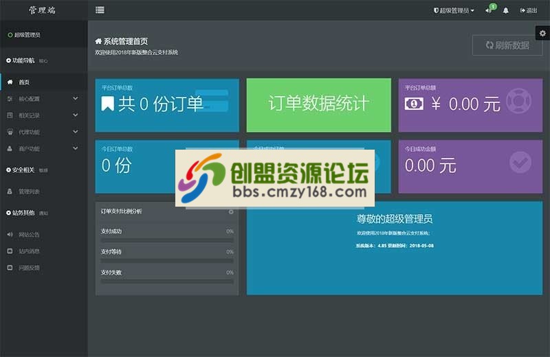Viewport: 550px width, 357px height.
Task: Select 首页 in the sidebar
Action: [44, 82]
